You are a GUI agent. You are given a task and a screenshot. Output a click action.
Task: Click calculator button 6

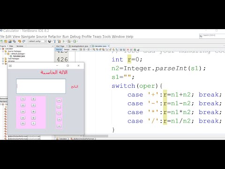pos(33,99)
